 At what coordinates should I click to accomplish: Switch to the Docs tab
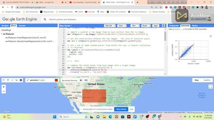tap(13, 26)
